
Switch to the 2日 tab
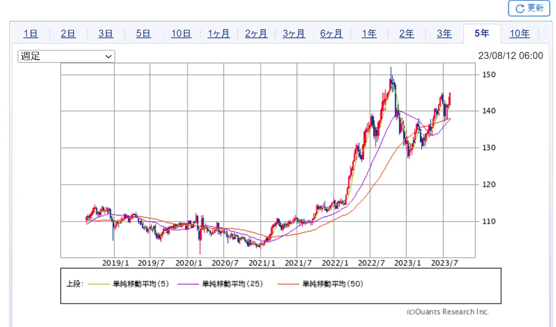pyautogui.click(x=68, y=33)
